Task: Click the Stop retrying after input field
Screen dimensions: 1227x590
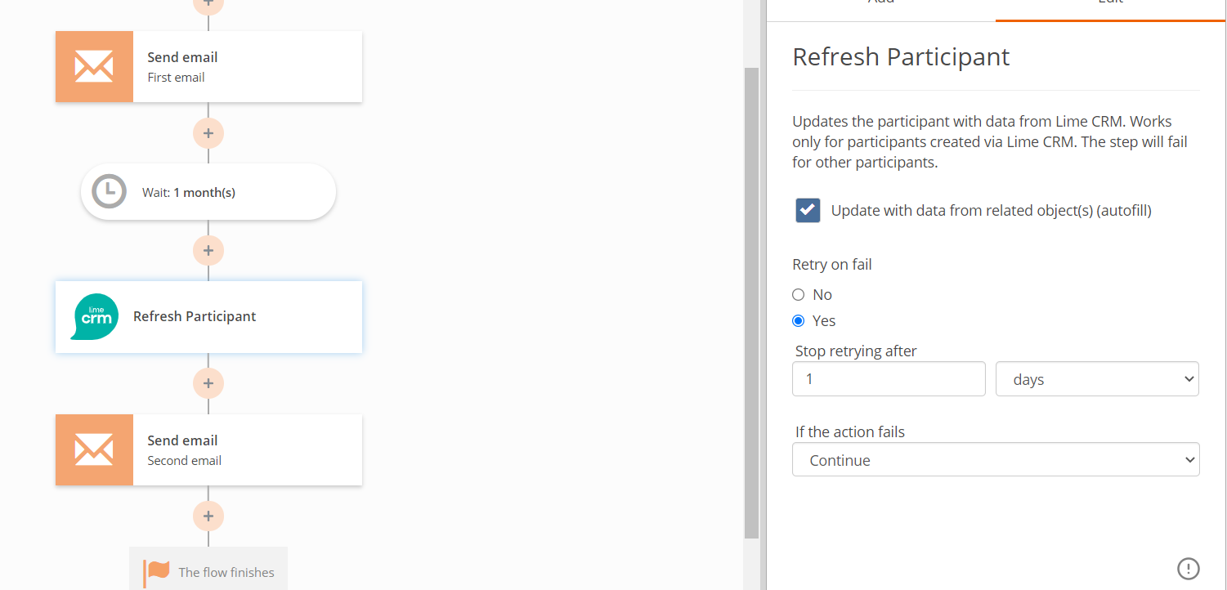Action: [888, 378]
